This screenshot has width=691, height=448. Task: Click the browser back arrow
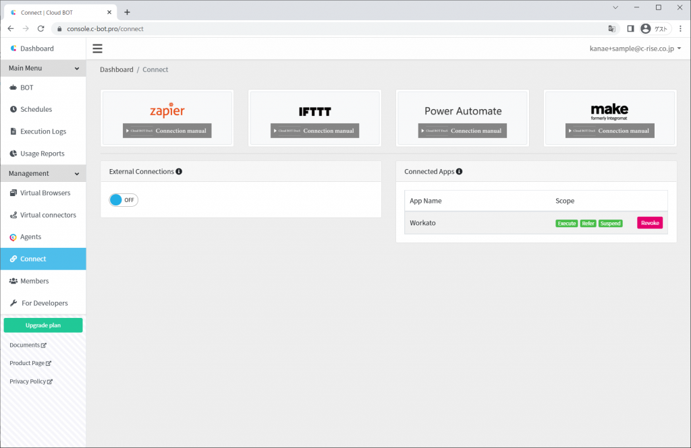(x=11, y=28)
